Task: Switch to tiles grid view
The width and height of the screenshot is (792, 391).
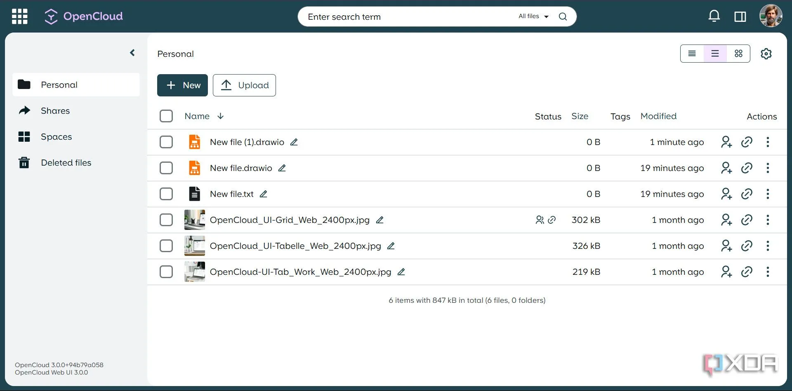Action: coord(738,54)
